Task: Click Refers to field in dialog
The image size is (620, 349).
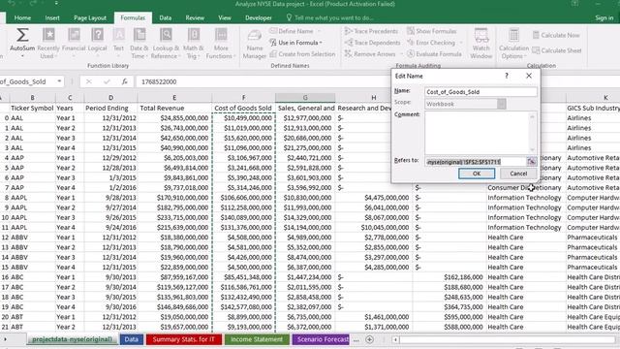Action: (x=476, y=162)
